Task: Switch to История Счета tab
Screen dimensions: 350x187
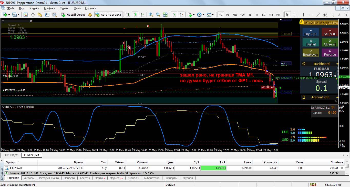Action: 49,178
